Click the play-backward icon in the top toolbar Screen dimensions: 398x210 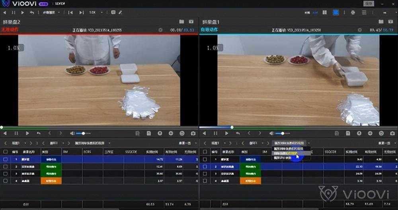[x=5, y=12]
